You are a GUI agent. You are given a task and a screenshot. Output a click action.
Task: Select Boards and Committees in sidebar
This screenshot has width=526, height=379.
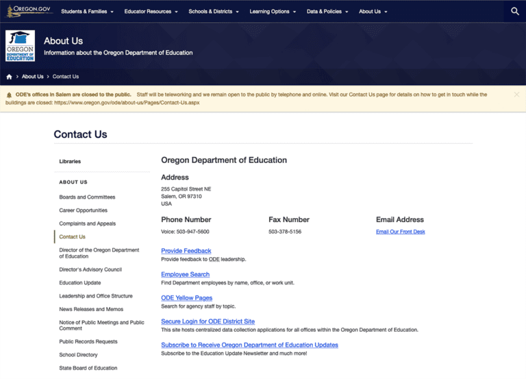coord(87,197)
